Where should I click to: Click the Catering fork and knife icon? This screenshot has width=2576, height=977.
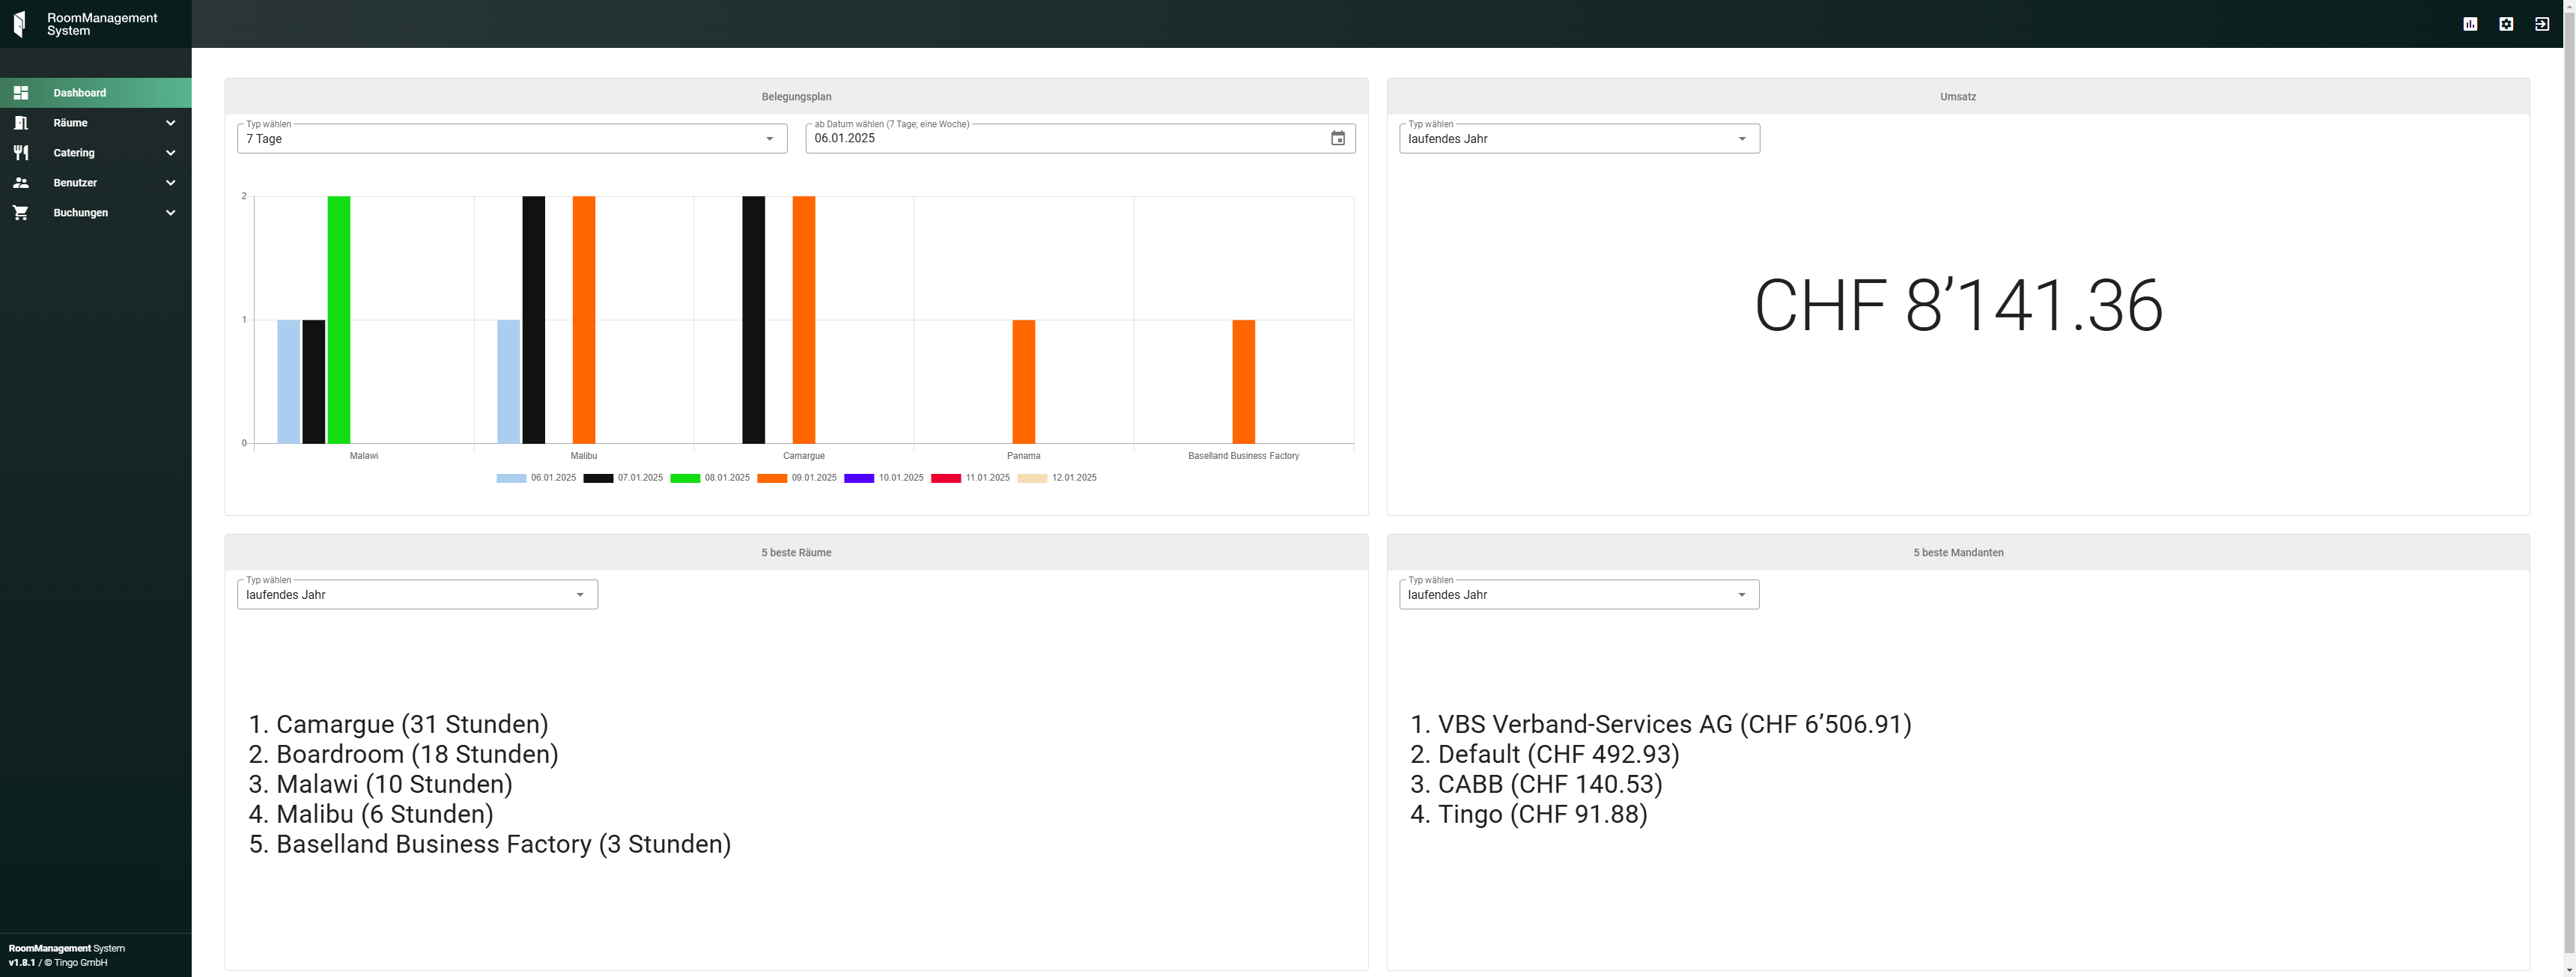tap(21, 153)
